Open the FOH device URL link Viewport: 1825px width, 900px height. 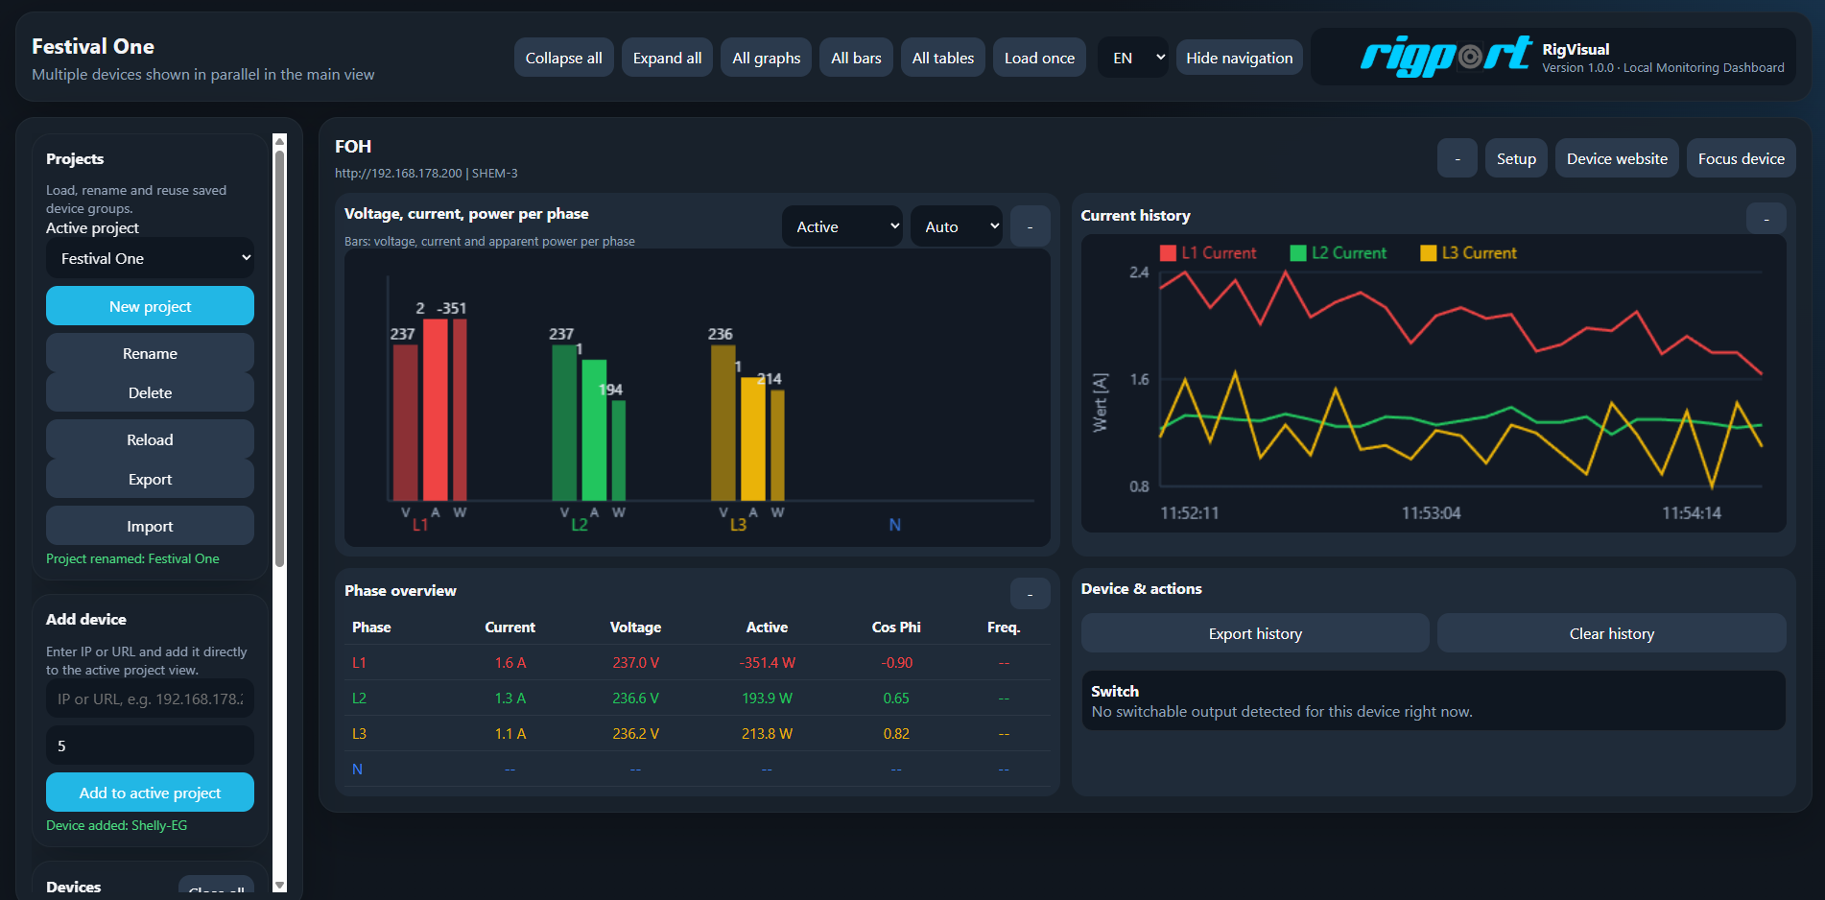[x=398, y=174]
